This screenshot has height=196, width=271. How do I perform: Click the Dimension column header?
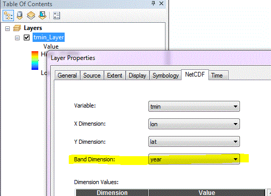pyautogui.click(x=112, y=192)
